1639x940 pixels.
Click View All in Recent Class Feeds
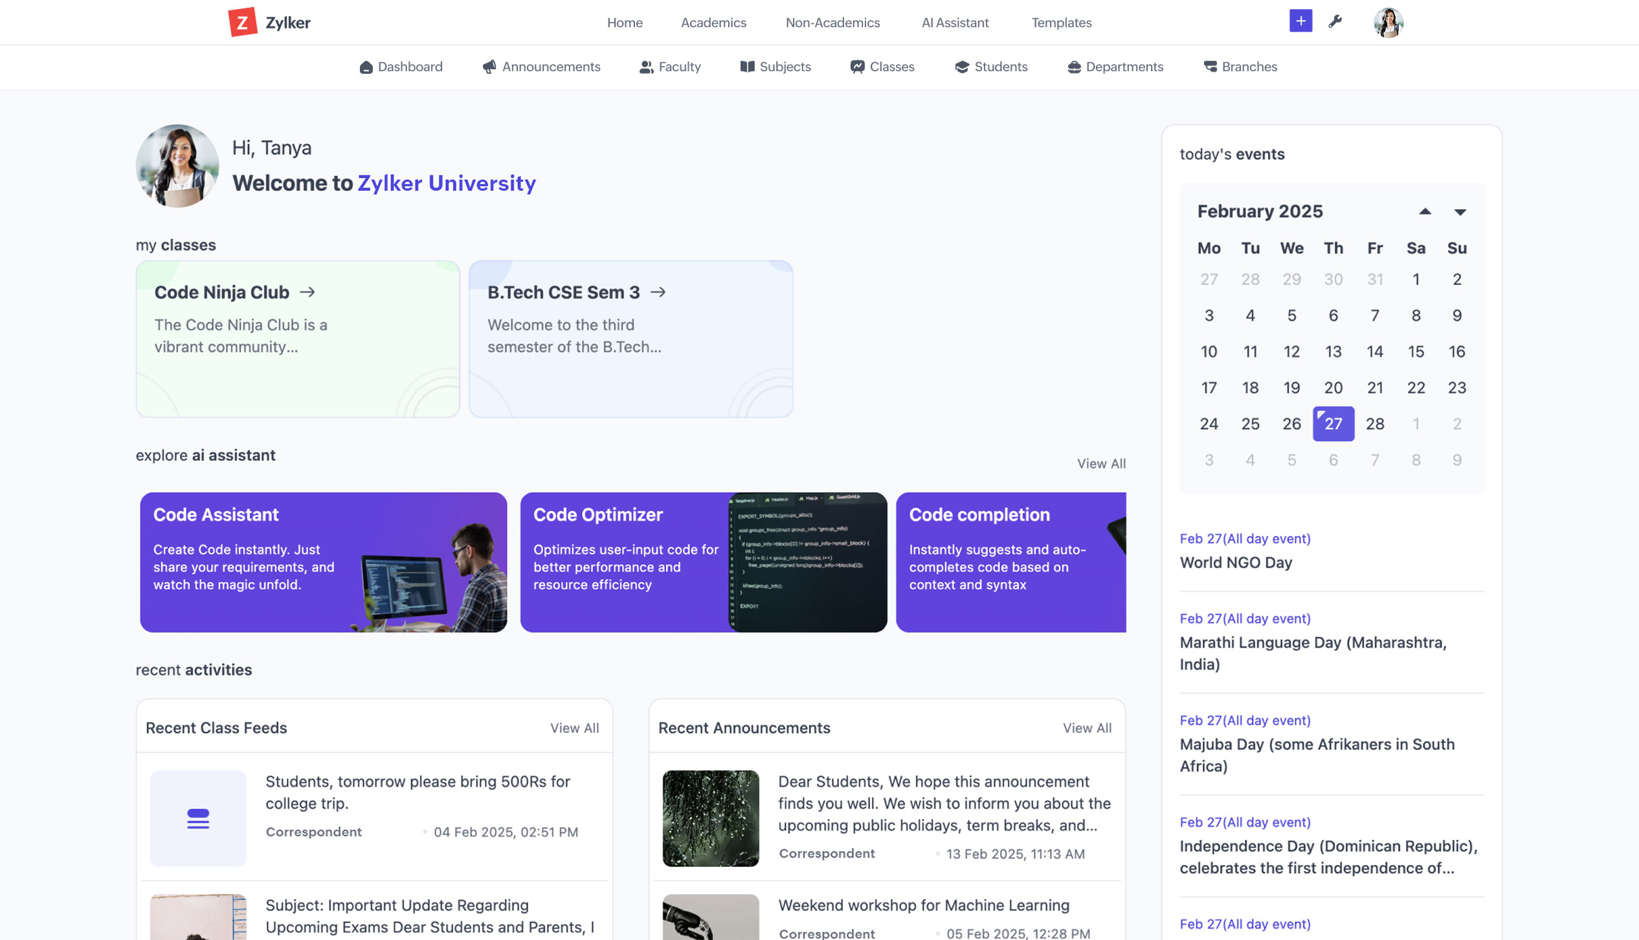574,728
